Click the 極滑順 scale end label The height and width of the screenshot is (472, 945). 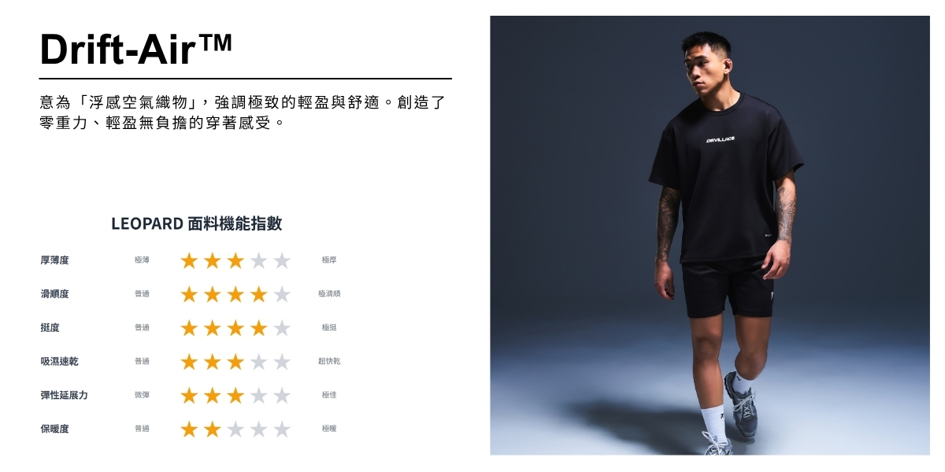tap(329, 293)
